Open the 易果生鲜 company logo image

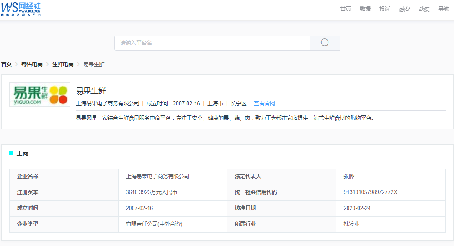pyautogui.click(x=40, y=95)
